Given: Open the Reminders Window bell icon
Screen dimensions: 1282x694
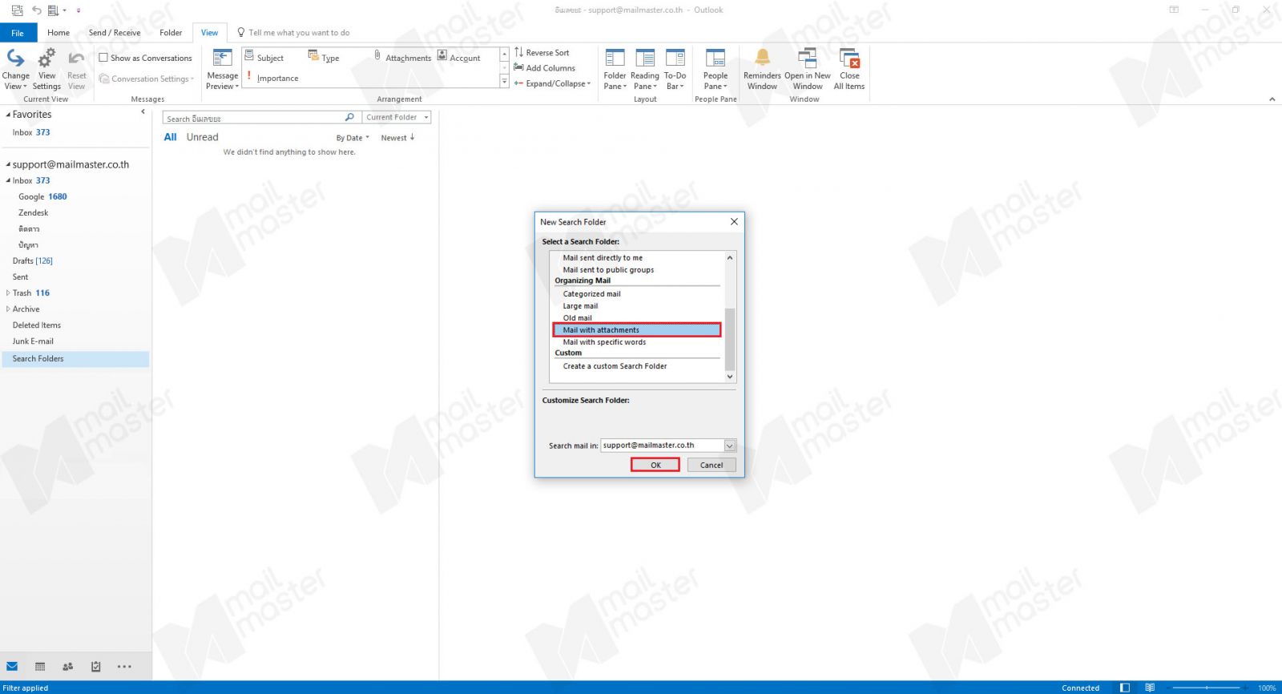Looking at the screenshot, I should click(762, 58).
